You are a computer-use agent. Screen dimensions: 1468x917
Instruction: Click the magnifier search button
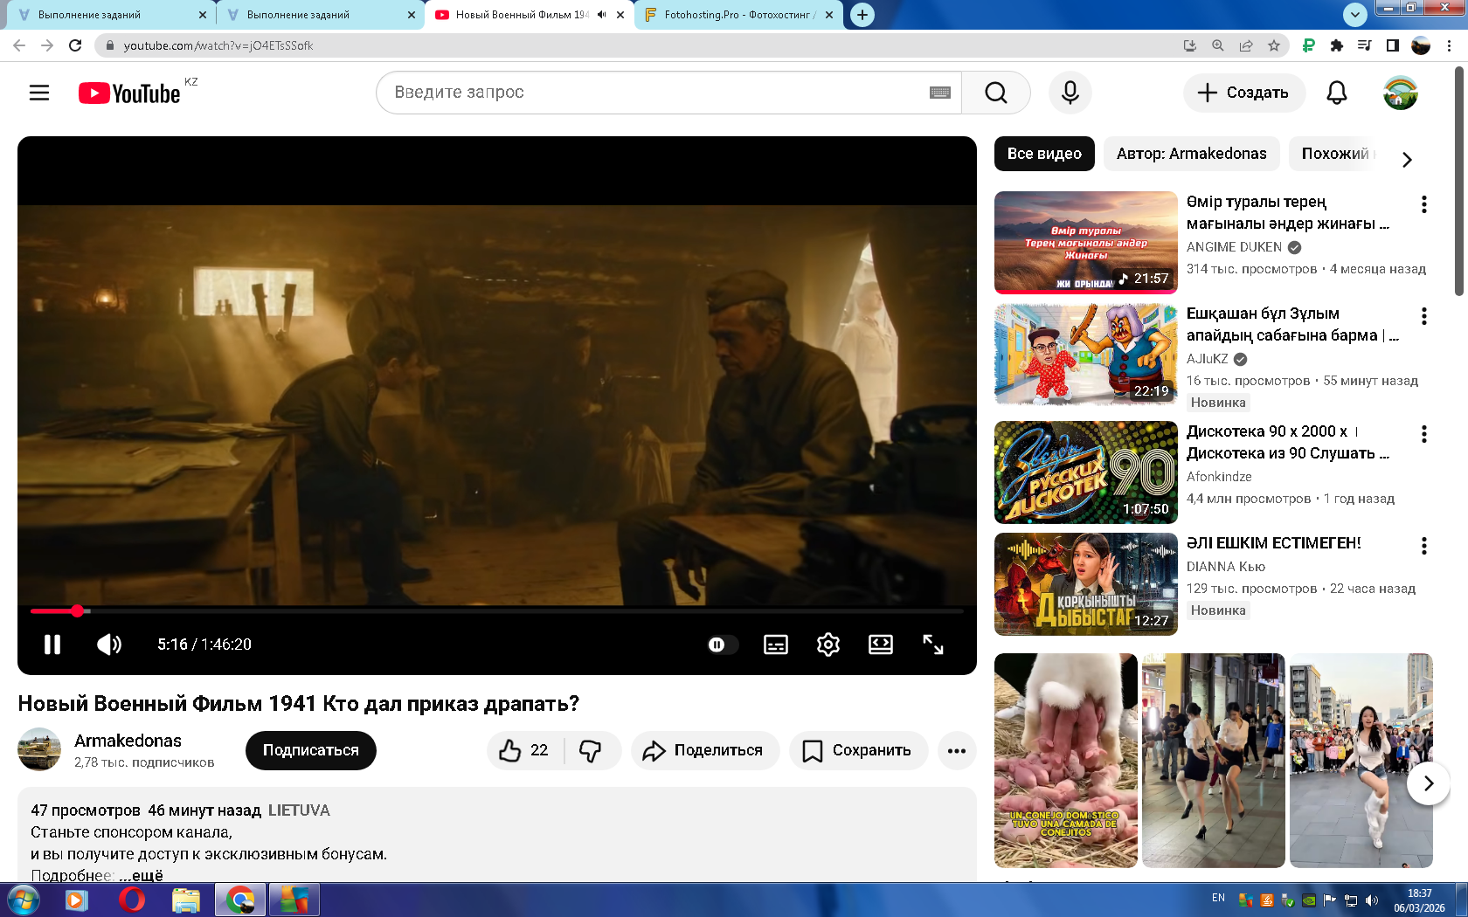[996, 93]
